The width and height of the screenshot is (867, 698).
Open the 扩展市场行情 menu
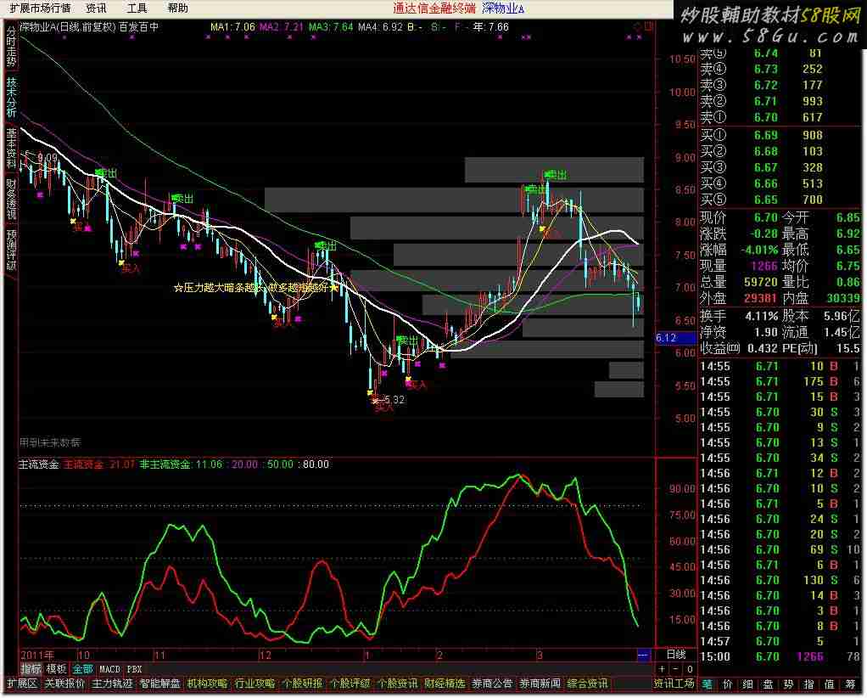[x=41, y=8]
